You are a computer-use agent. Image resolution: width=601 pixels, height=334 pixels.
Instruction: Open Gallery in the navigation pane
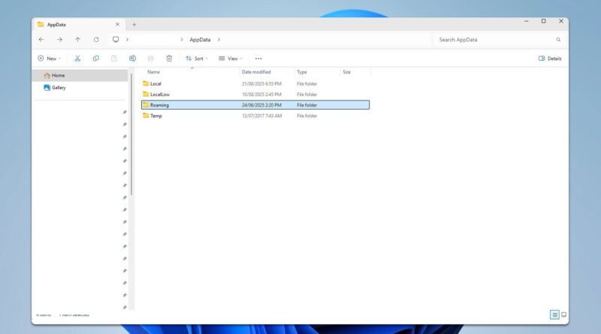pos(59,87)
